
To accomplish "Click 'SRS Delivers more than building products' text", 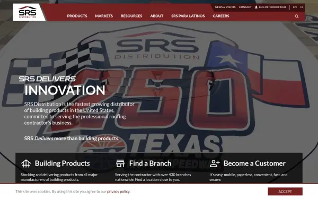I will tap(72, 139).
